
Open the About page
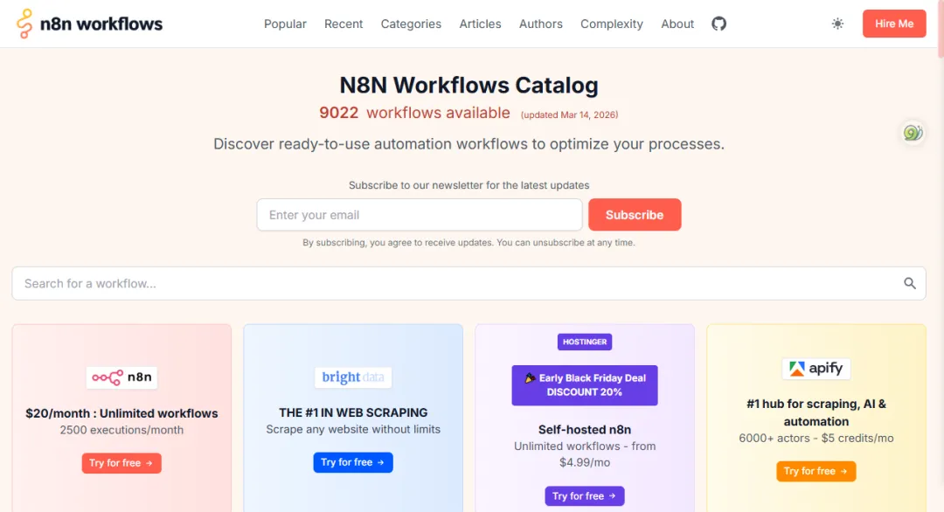677,24
